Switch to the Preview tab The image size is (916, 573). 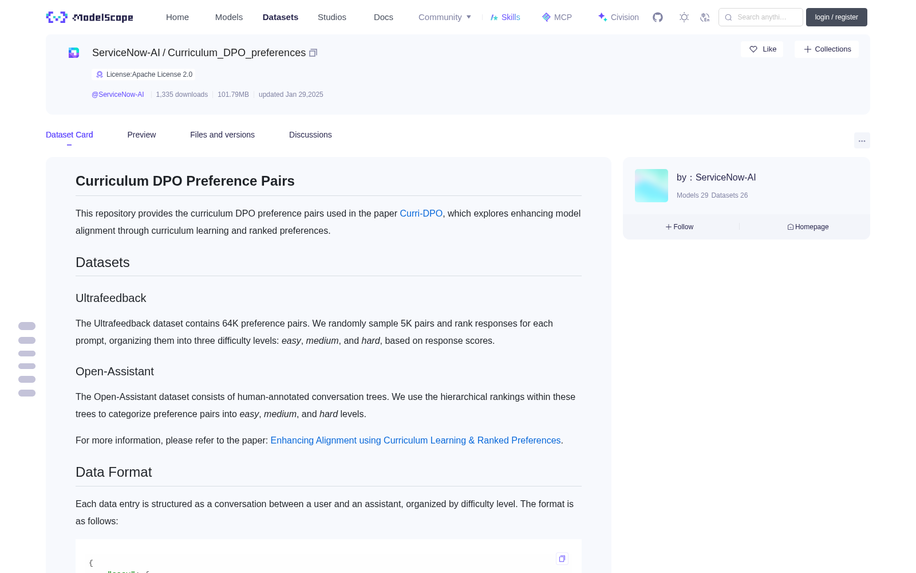pos(141,135)
